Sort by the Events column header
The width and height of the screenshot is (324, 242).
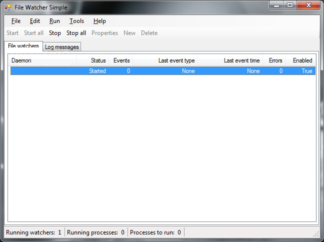click(121, 60)
